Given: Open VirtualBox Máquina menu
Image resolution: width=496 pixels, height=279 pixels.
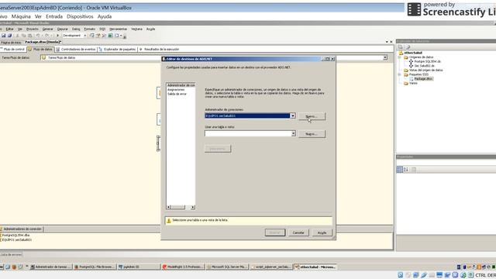Looking at the screenshot, I should coord(21,16).
